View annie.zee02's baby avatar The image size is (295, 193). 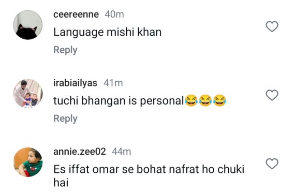click(x=28, y=162)
